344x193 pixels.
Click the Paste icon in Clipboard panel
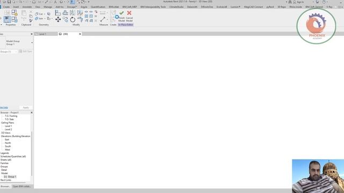[24, 13]
